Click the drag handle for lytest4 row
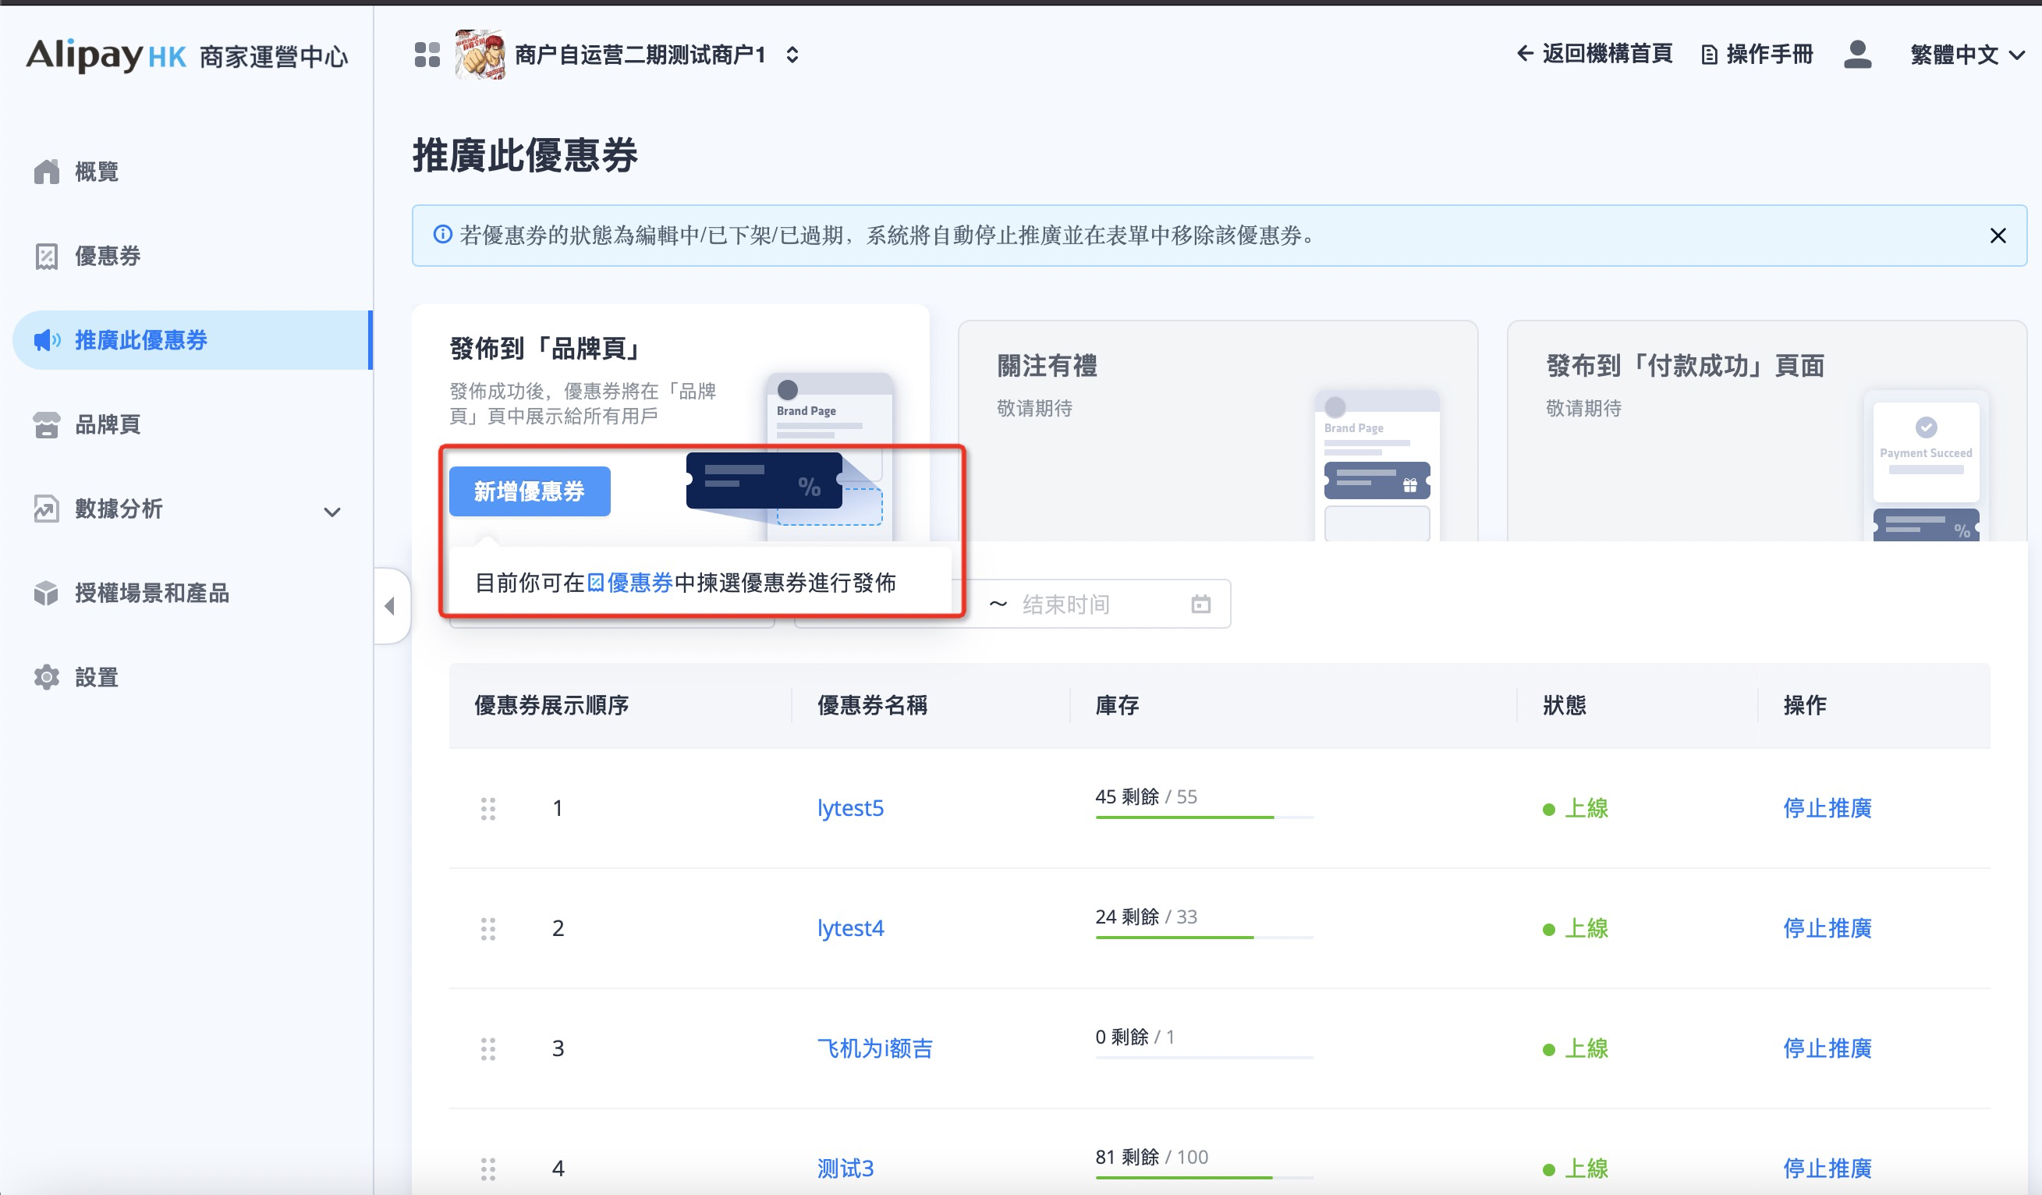 click(487, 927)
